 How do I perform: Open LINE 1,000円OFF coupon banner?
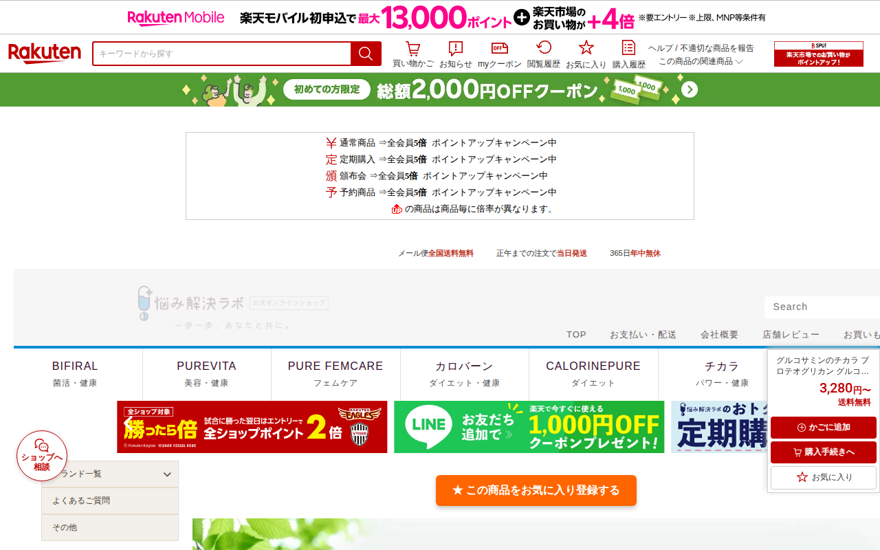(529, 427)
